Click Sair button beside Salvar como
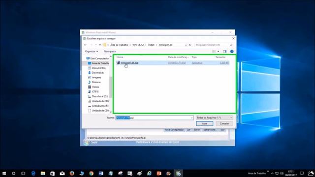The height and width of the screenshot is (177, 315). tap(222, 130)
